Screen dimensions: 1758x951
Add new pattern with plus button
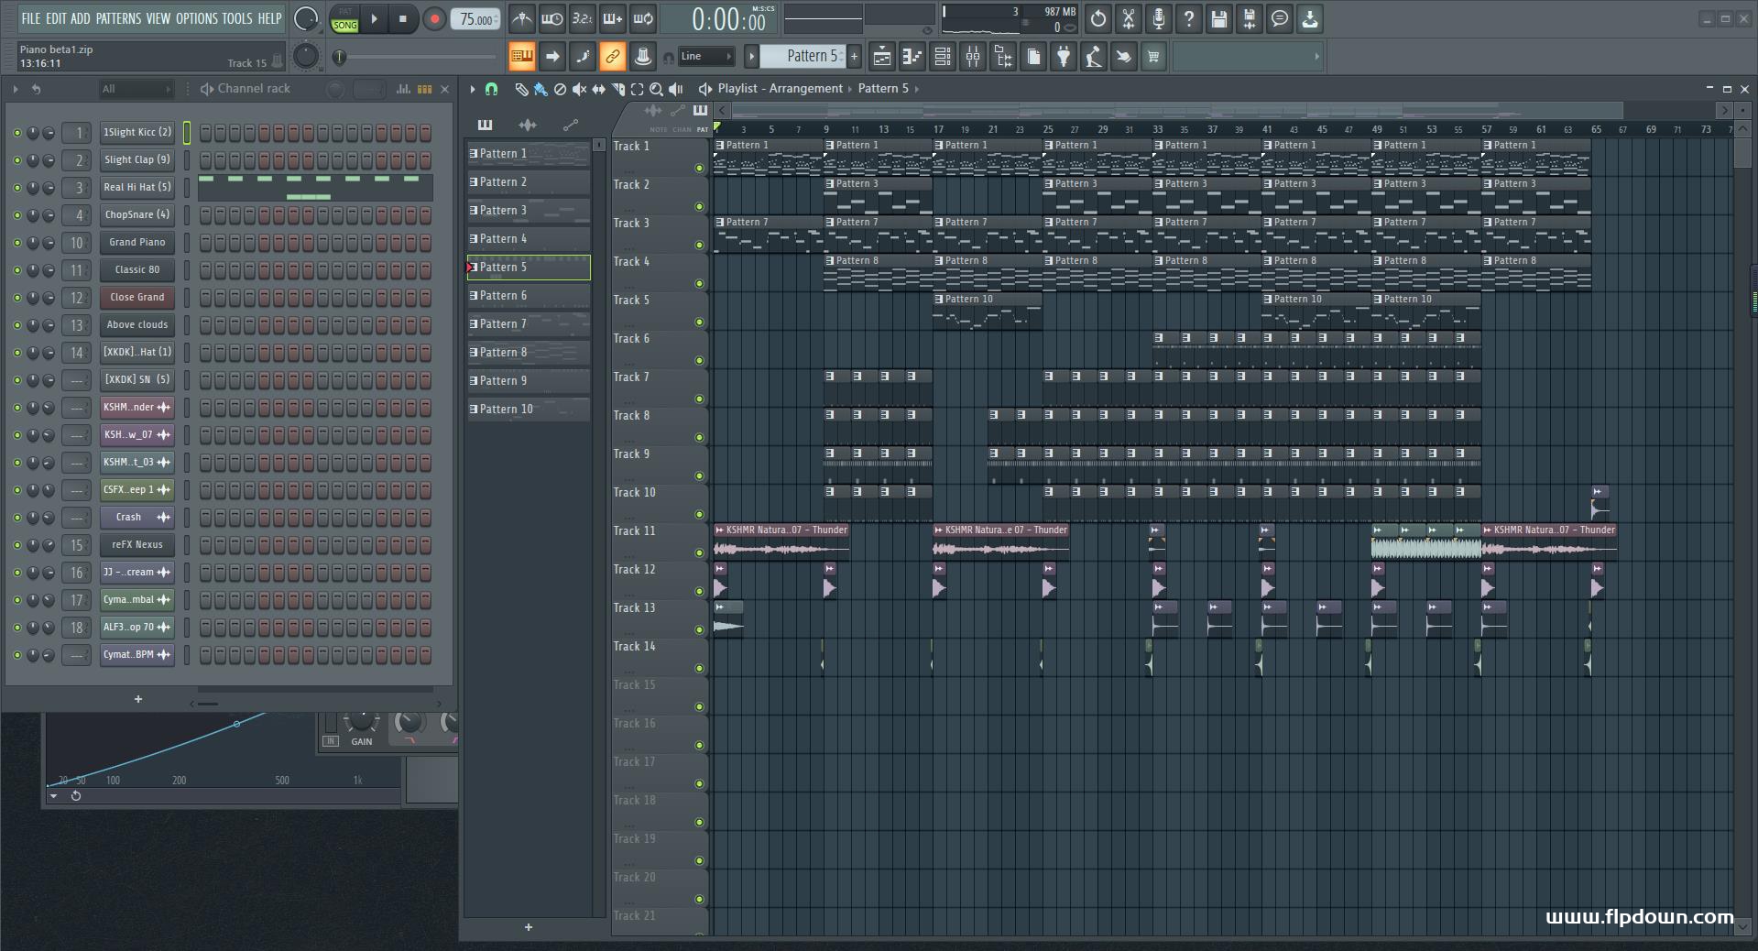pos(854,56)
